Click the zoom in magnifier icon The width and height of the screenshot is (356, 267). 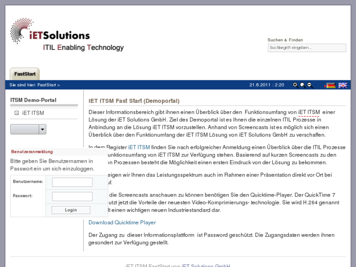tap(295, 85)
